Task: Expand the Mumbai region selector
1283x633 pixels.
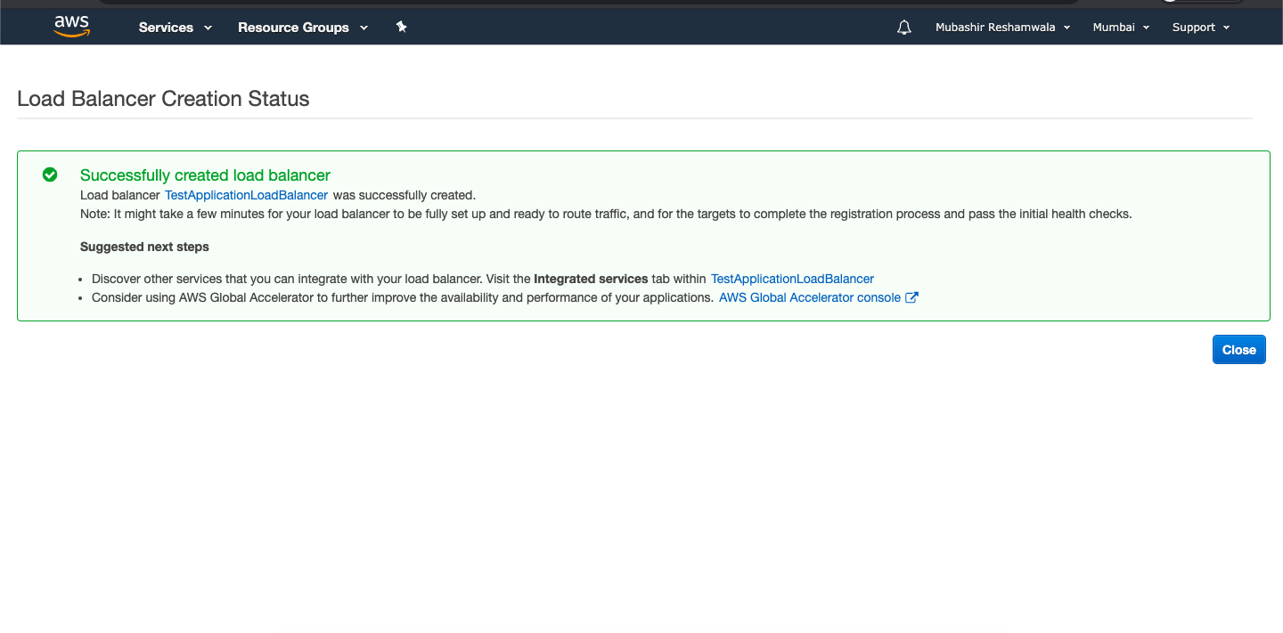Action: (x=1121, y=28)
